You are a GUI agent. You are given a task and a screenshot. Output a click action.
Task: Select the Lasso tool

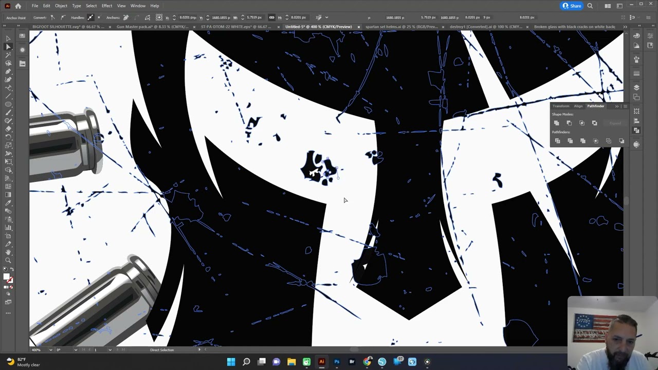[8, 63]
